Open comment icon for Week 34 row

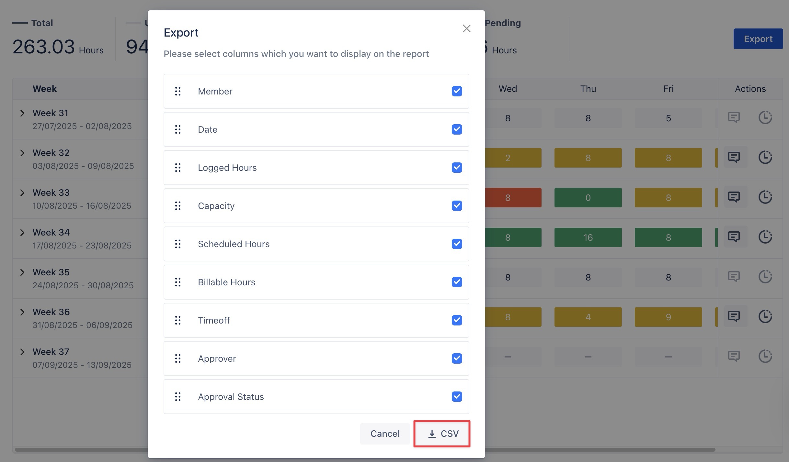tap(734, 237)
